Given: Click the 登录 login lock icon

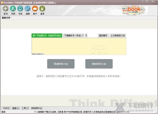Looking at the screenshot, I should coord(42,9).
